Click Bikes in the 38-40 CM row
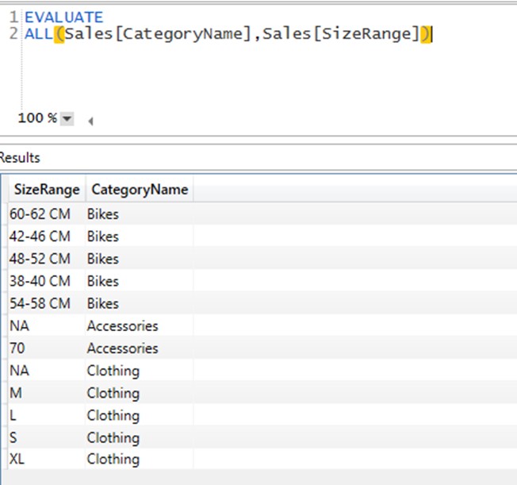 pyautogui.click(x=103, y=281)
